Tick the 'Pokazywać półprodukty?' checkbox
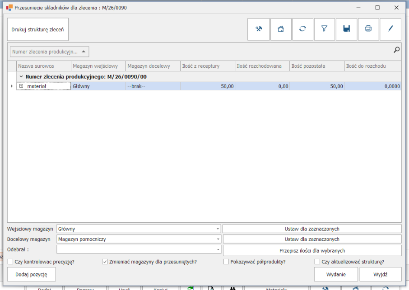Screen dimensions: 409x290 tap(226, 262)
